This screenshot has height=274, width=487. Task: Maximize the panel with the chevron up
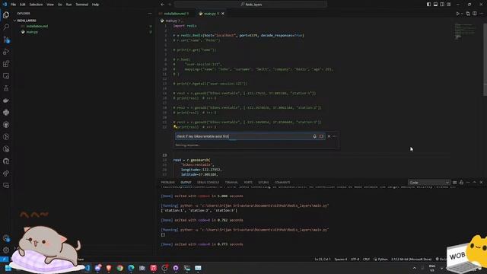click(474, 183)
